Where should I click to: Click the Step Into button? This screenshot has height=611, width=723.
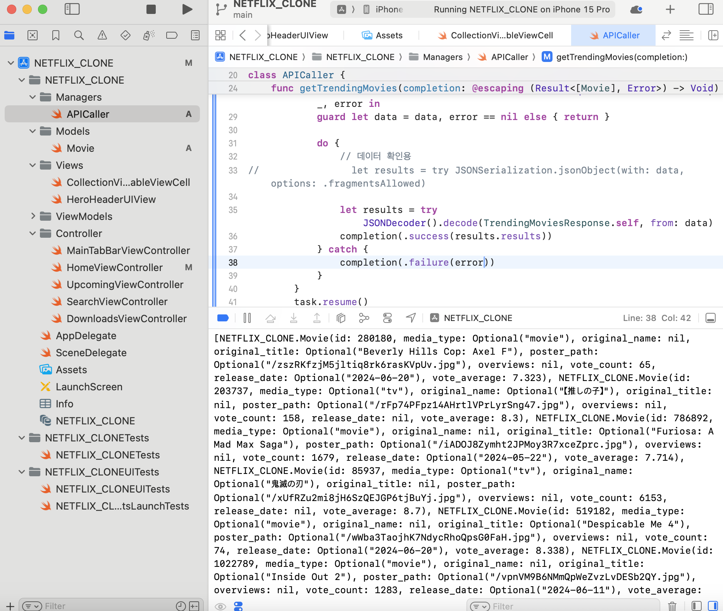(x=294, y=318)
